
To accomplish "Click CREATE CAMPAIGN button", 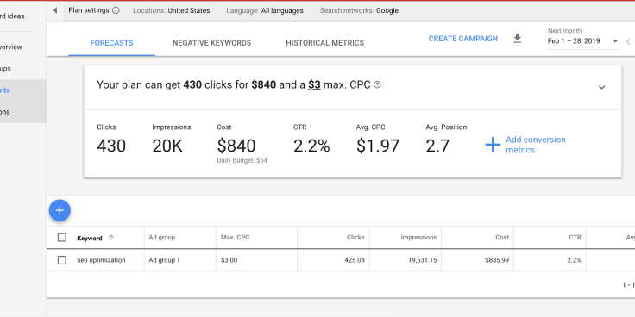I will pyautogui.click(x=463, y=39).
